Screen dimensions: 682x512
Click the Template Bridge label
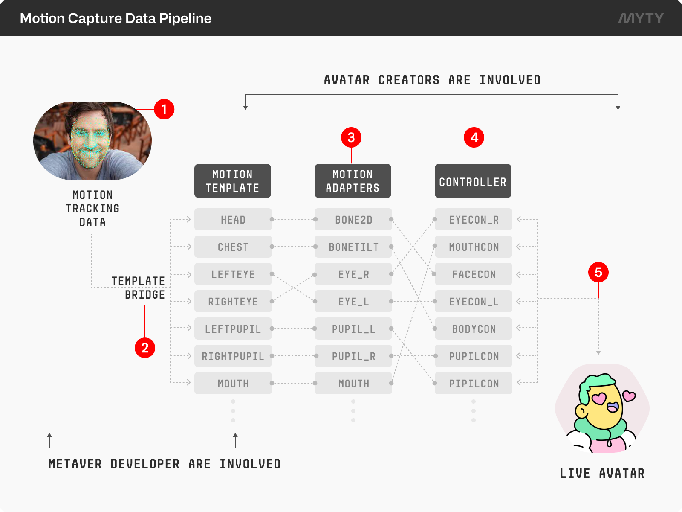tap(138, 288)
